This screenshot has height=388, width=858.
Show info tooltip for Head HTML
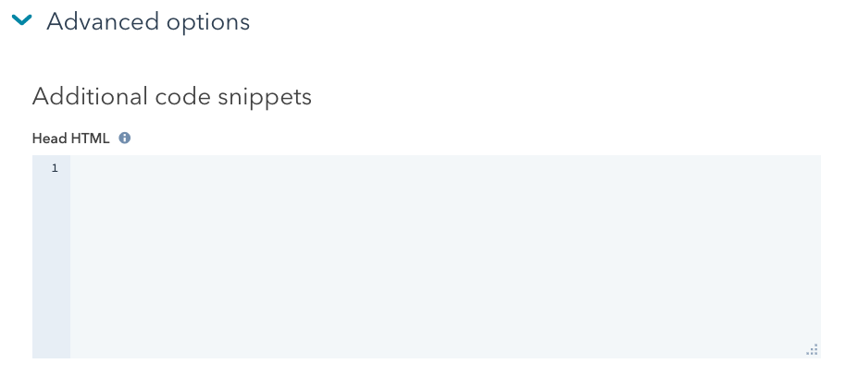(x=125, y=139)
